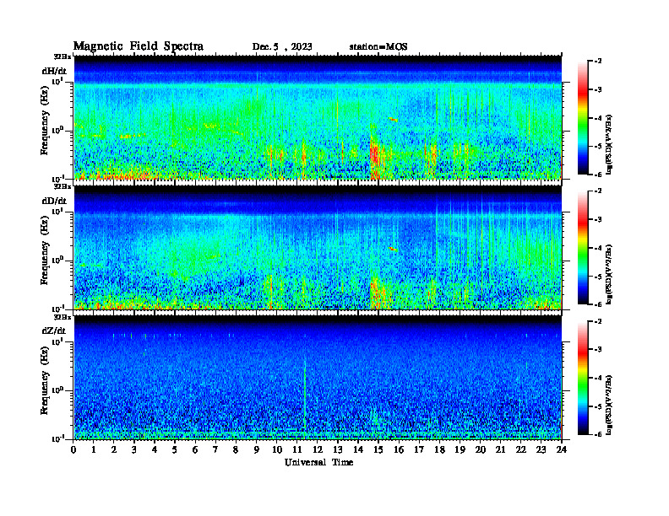The image size is (669, 516).
Task: Click hour tick label 12 on time axis
Action: pyautogui.click(x=318, y=450)
